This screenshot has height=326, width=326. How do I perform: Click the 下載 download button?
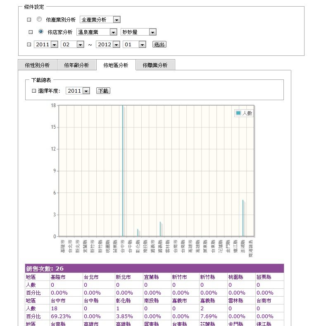[x=103, y=91]
